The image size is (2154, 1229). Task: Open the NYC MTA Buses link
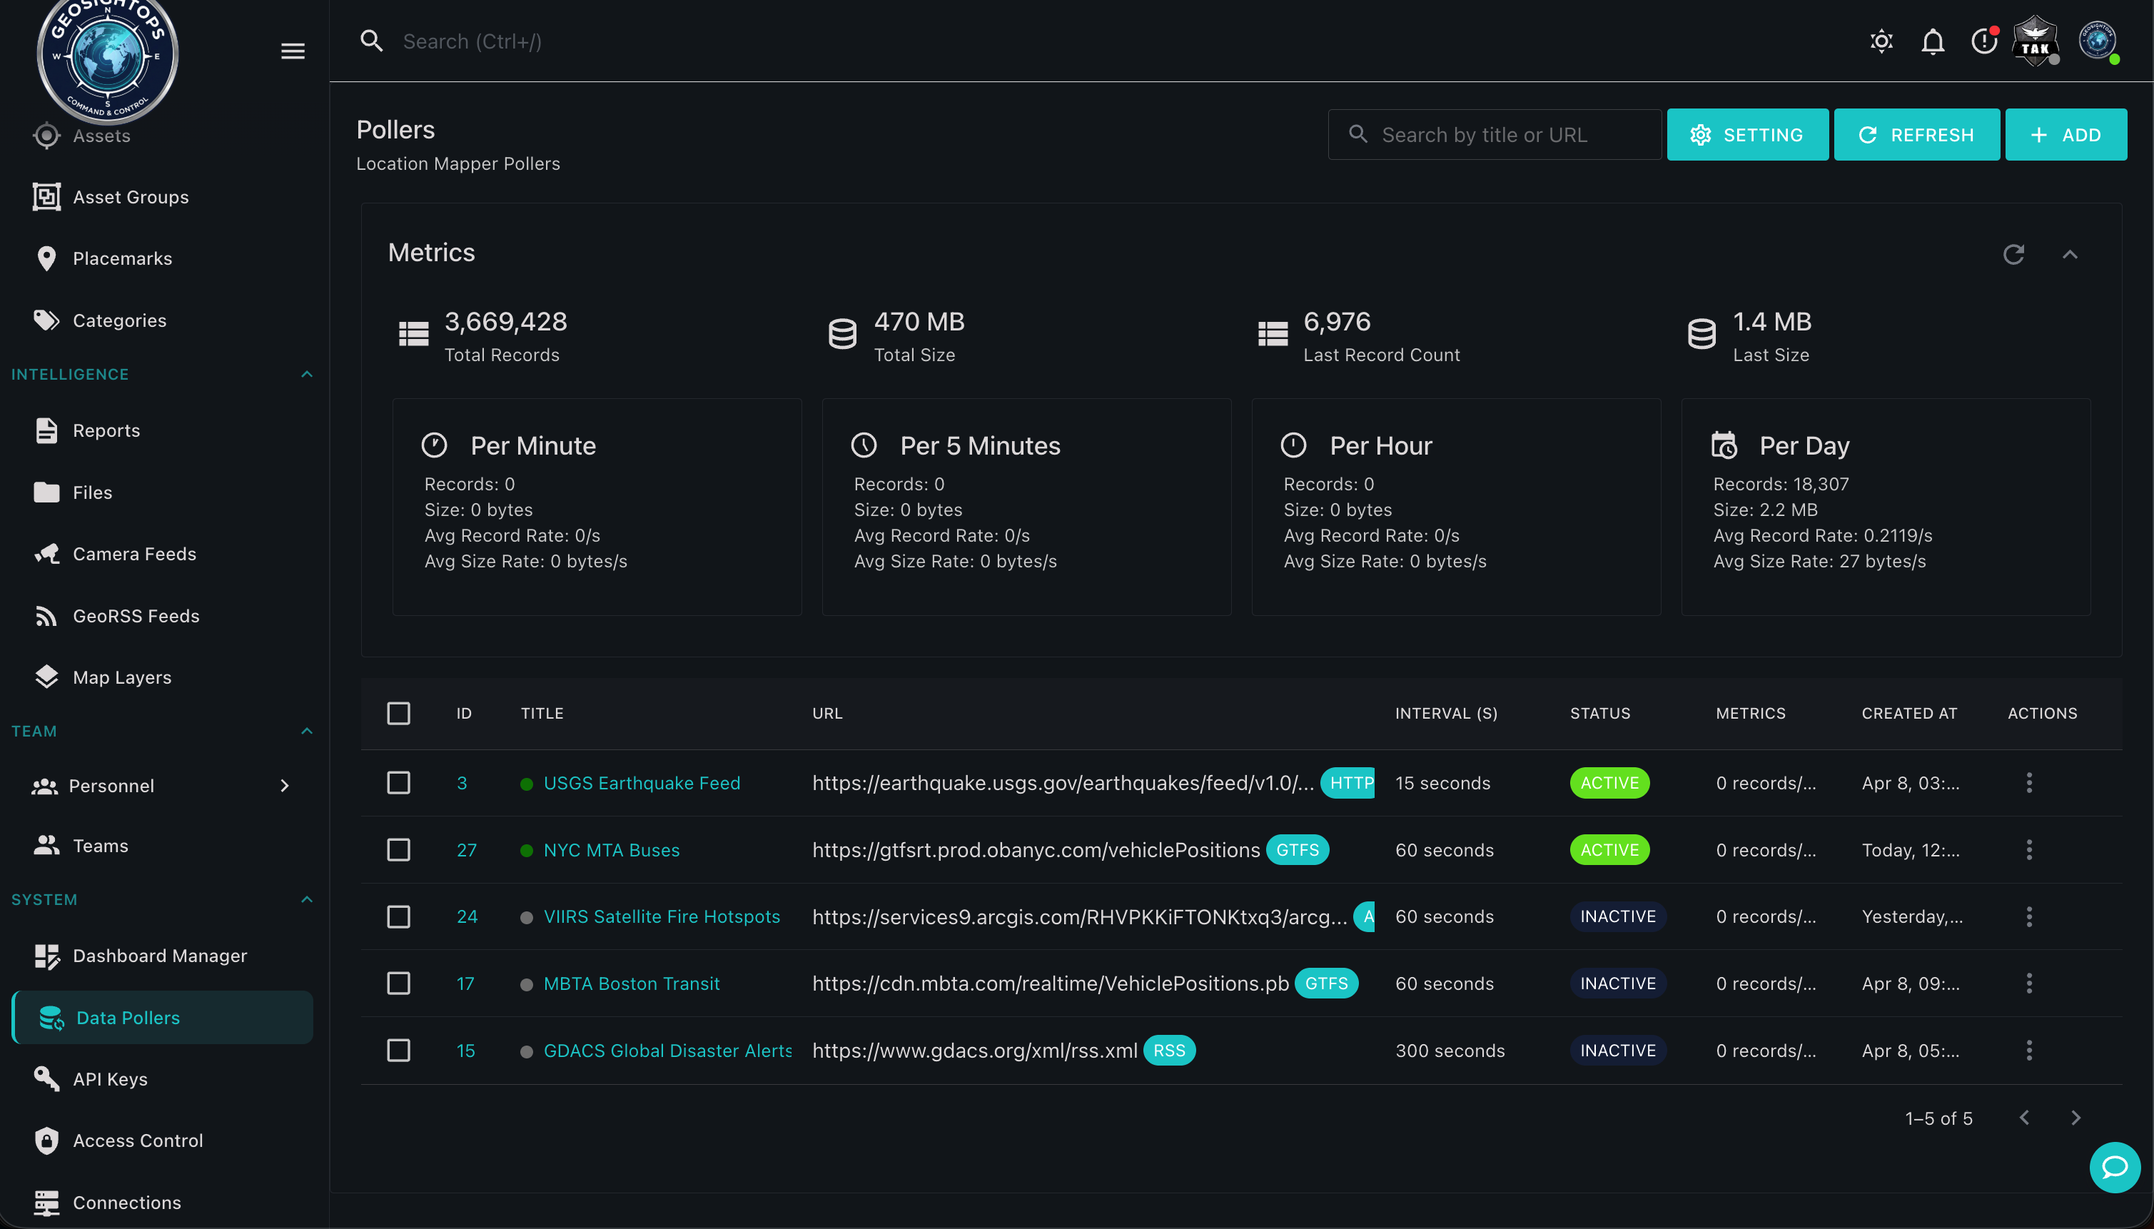pyautogui.click(x=611, y=849)
